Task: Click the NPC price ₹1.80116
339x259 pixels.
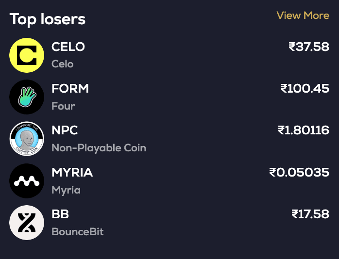Action: coord(304,130)
